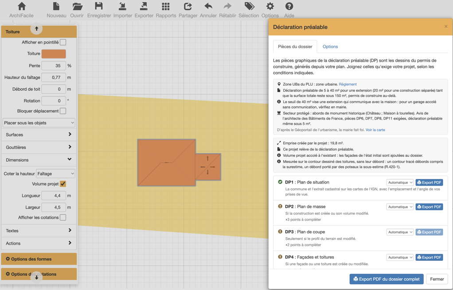Open the Placer sous les objets dropdown
The height and width of the screenshot is (290, 453).
(x=39, y=123)
